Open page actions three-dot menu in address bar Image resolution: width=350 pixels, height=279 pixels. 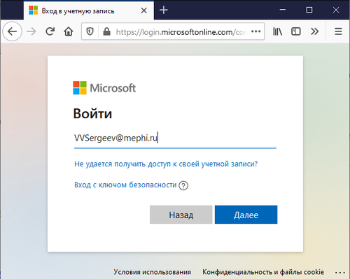click(256, 31)
